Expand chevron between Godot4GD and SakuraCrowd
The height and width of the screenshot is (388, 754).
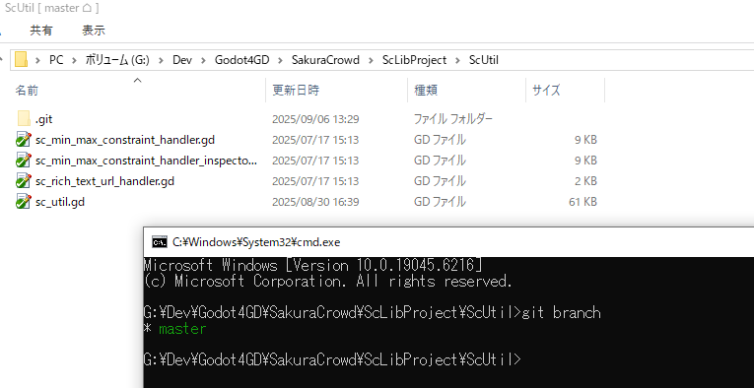click(x=280, y=60)
